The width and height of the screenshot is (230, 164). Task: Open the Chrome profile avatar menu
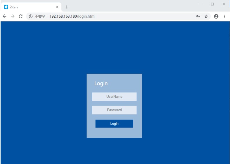[x=216, y=16]
